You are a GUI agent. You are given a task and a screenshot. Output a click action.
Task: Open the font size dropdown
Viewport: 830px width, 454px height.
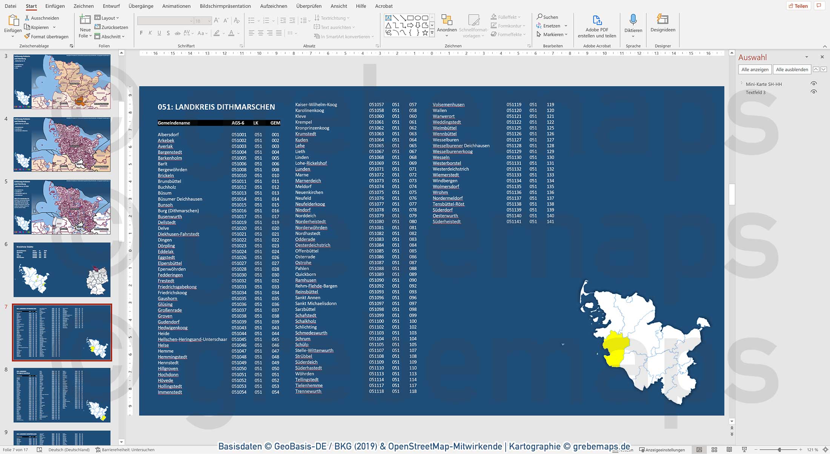pos(209,21)
